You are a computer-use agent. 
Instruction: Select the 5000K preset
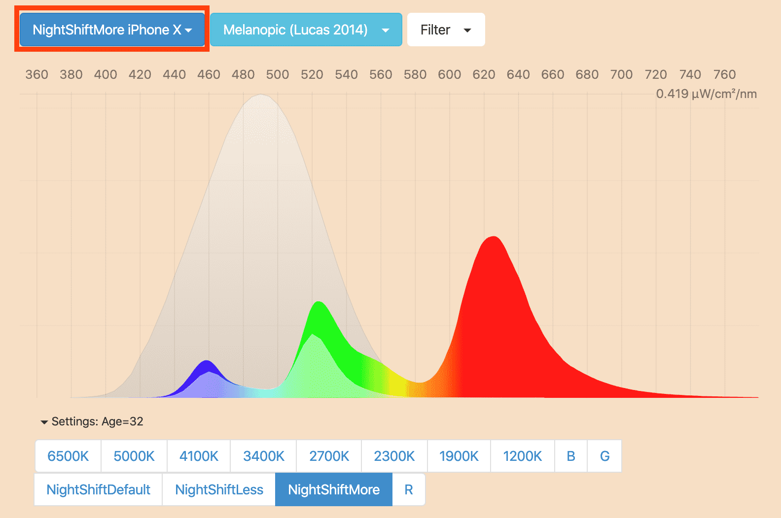pos(134,456)
